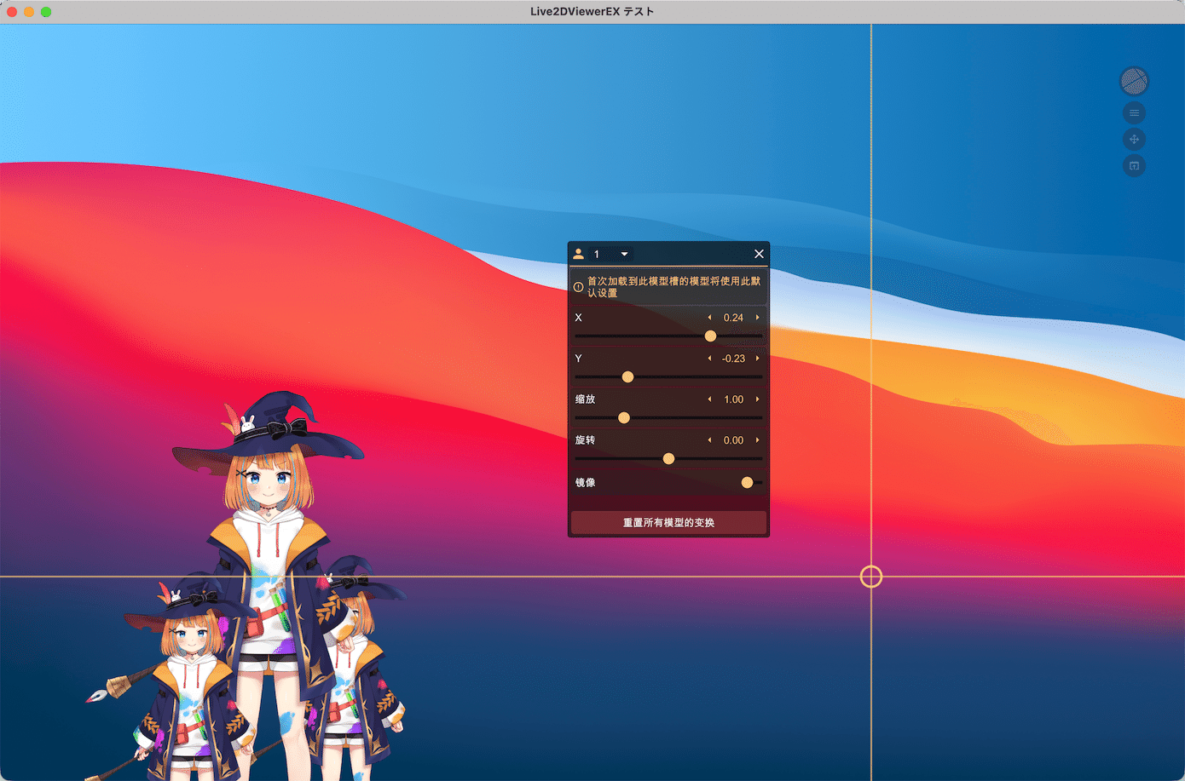Increase Y value with right arrow
The width and height of the screenshot is (1185, 781).
click(x=757, y=359)
